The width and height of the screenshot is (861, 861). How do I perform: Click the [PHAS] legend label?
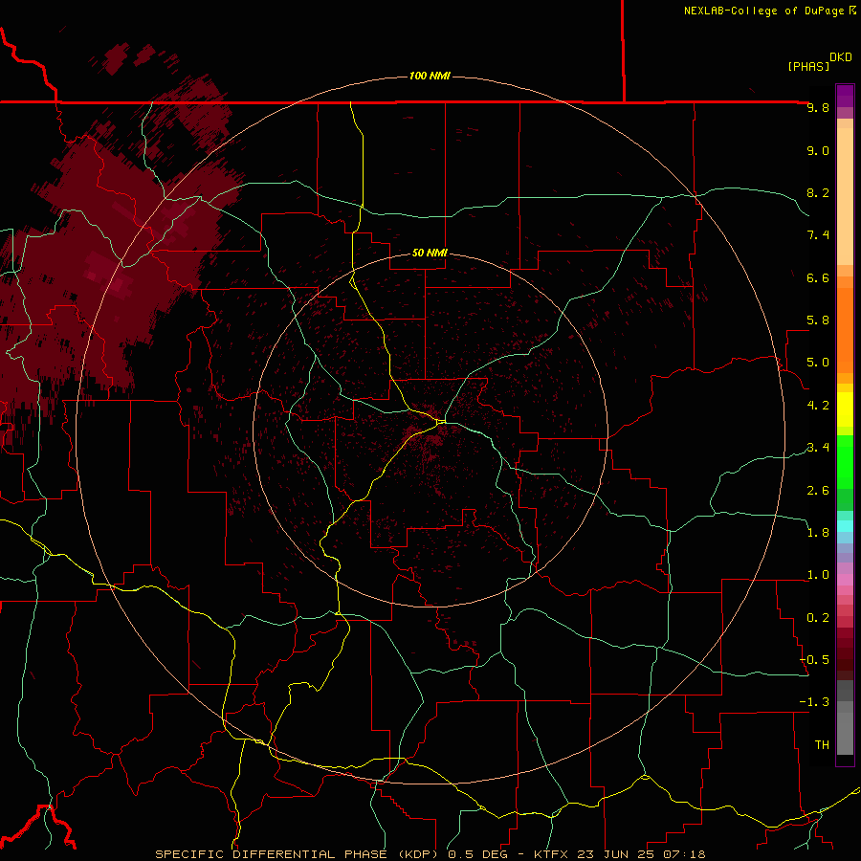(808, 66)
